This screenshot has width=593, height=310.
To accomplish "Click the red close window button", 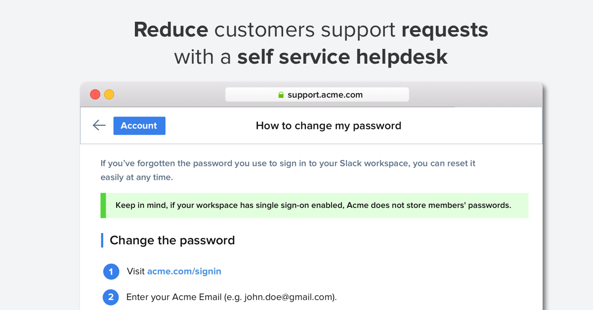I will [95, 94].
